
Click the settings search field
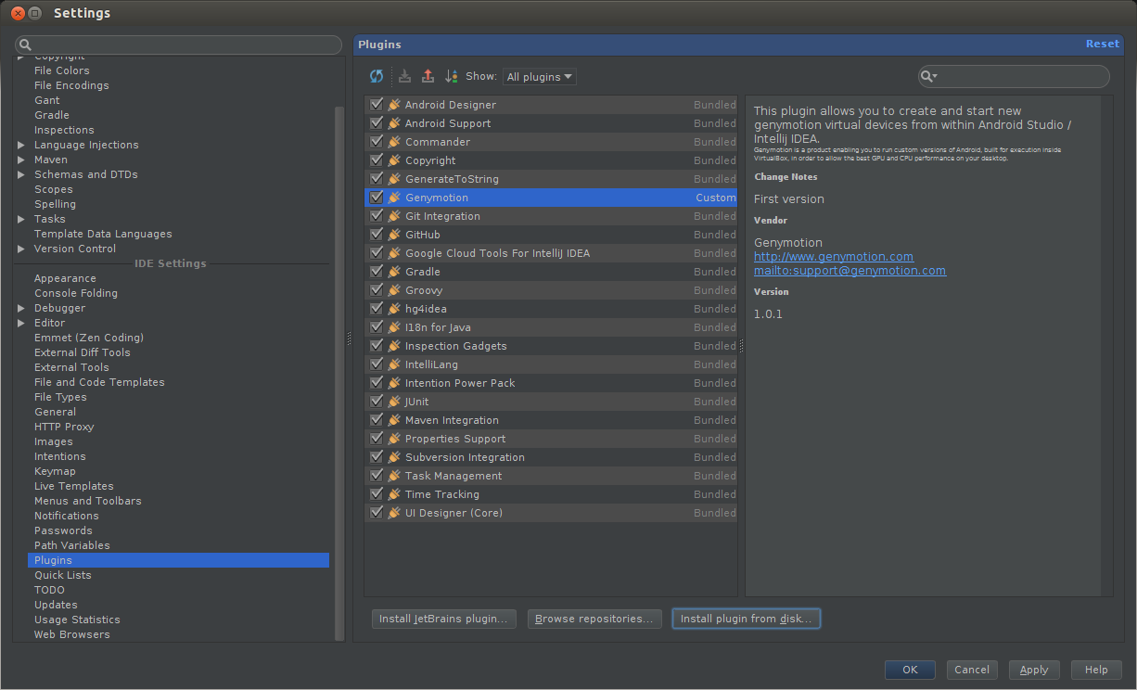[x=179, y=45]
